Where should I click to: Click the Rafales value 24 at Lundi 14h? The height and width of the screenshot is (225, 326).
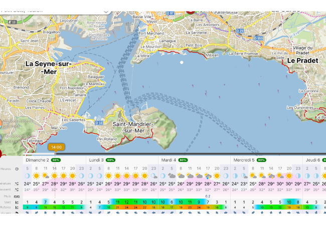coord(126,207)
